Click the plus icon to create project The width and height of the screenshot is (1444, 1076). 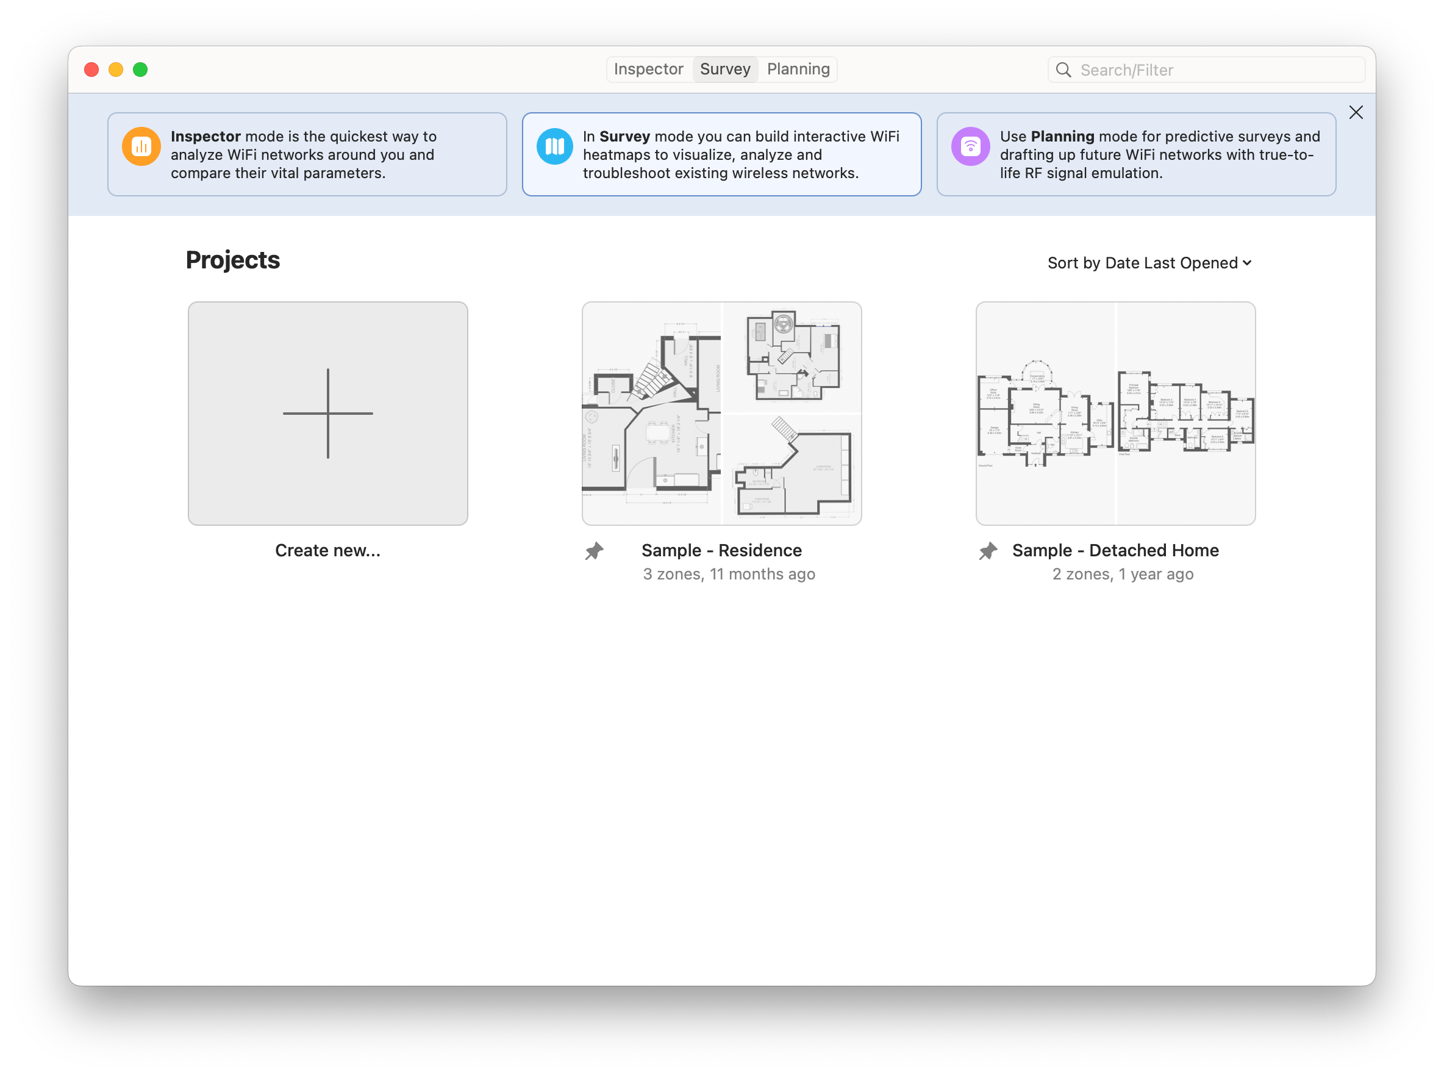327,413
